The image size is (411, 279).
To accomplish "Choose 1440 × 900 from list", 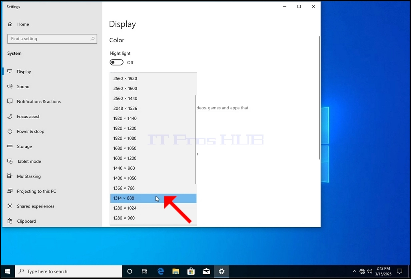I will point(154,168).
